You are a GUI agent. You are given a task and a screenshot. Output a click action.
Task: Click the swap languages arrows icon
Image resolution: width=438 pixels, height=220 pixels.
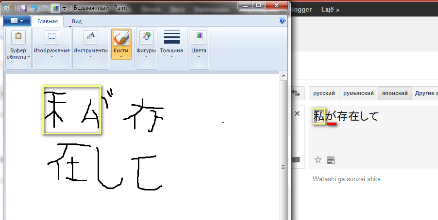(x=296, y=93)
